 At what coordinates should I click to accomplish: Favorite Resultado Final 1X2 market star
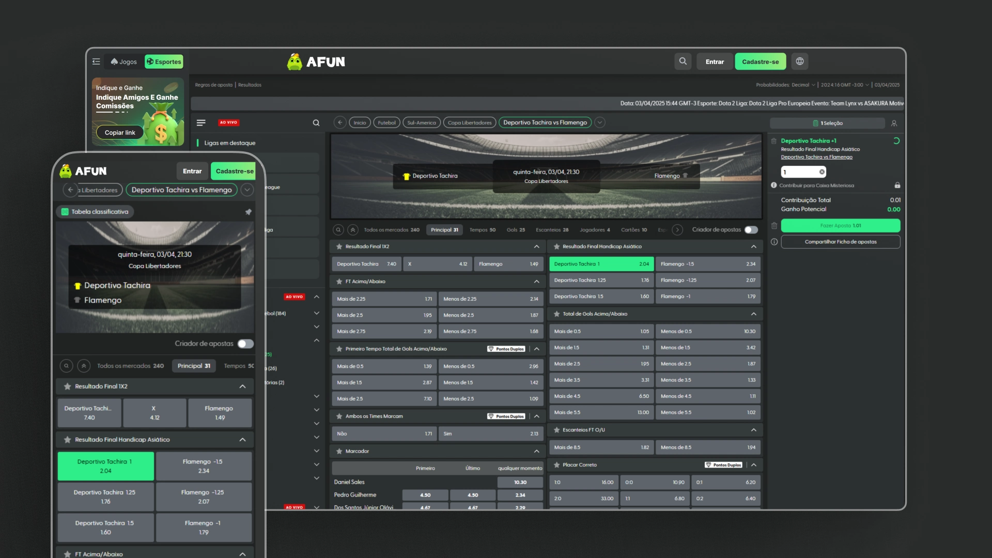click(339, 246)
